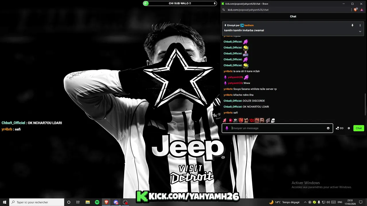Image resolution: width=367 pixels, height=206 pixels.
Task: Click the chat message 'la ana dri li kane m3ah'
Action: (x=246, y=71)
